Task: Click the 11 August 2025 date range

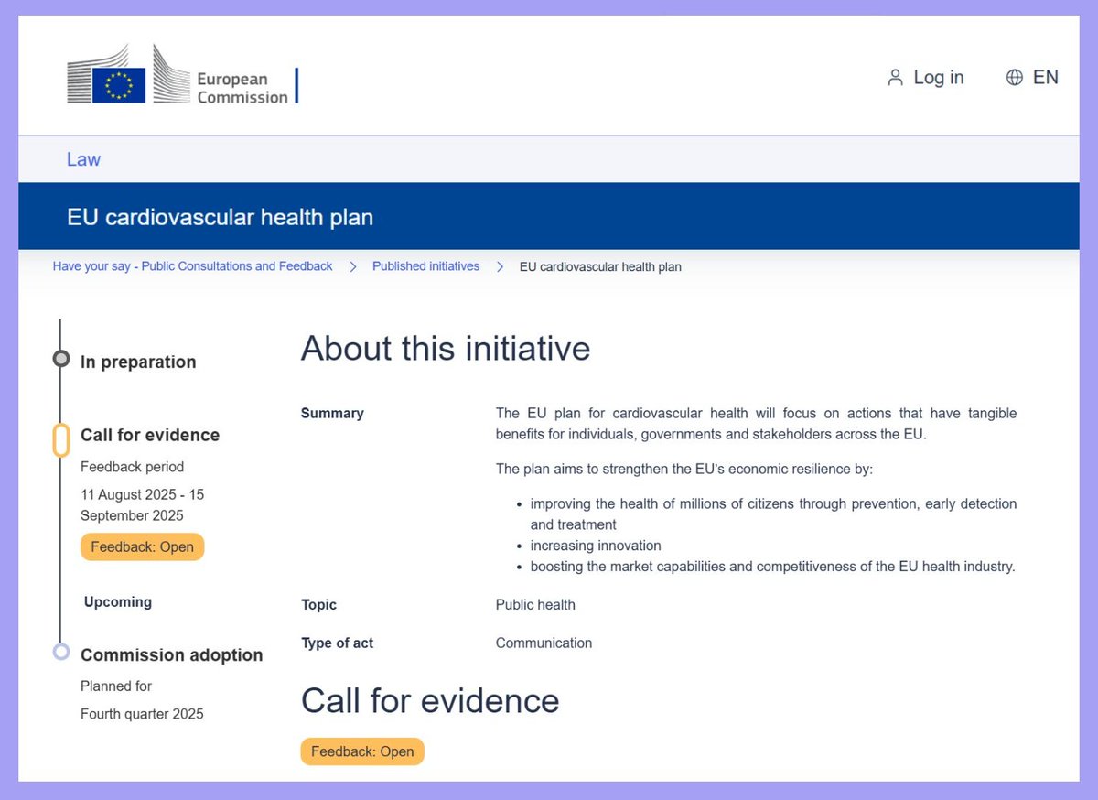Action: pos(142,504)
